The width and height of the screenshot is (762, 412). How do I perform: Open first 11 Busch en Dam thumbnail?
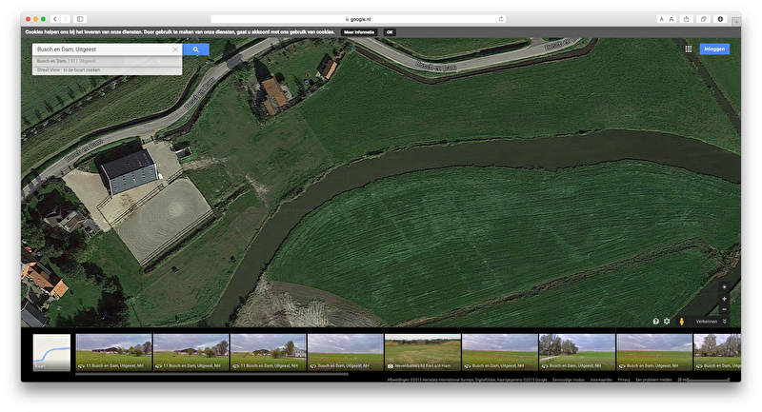click(x=113, y=352)
